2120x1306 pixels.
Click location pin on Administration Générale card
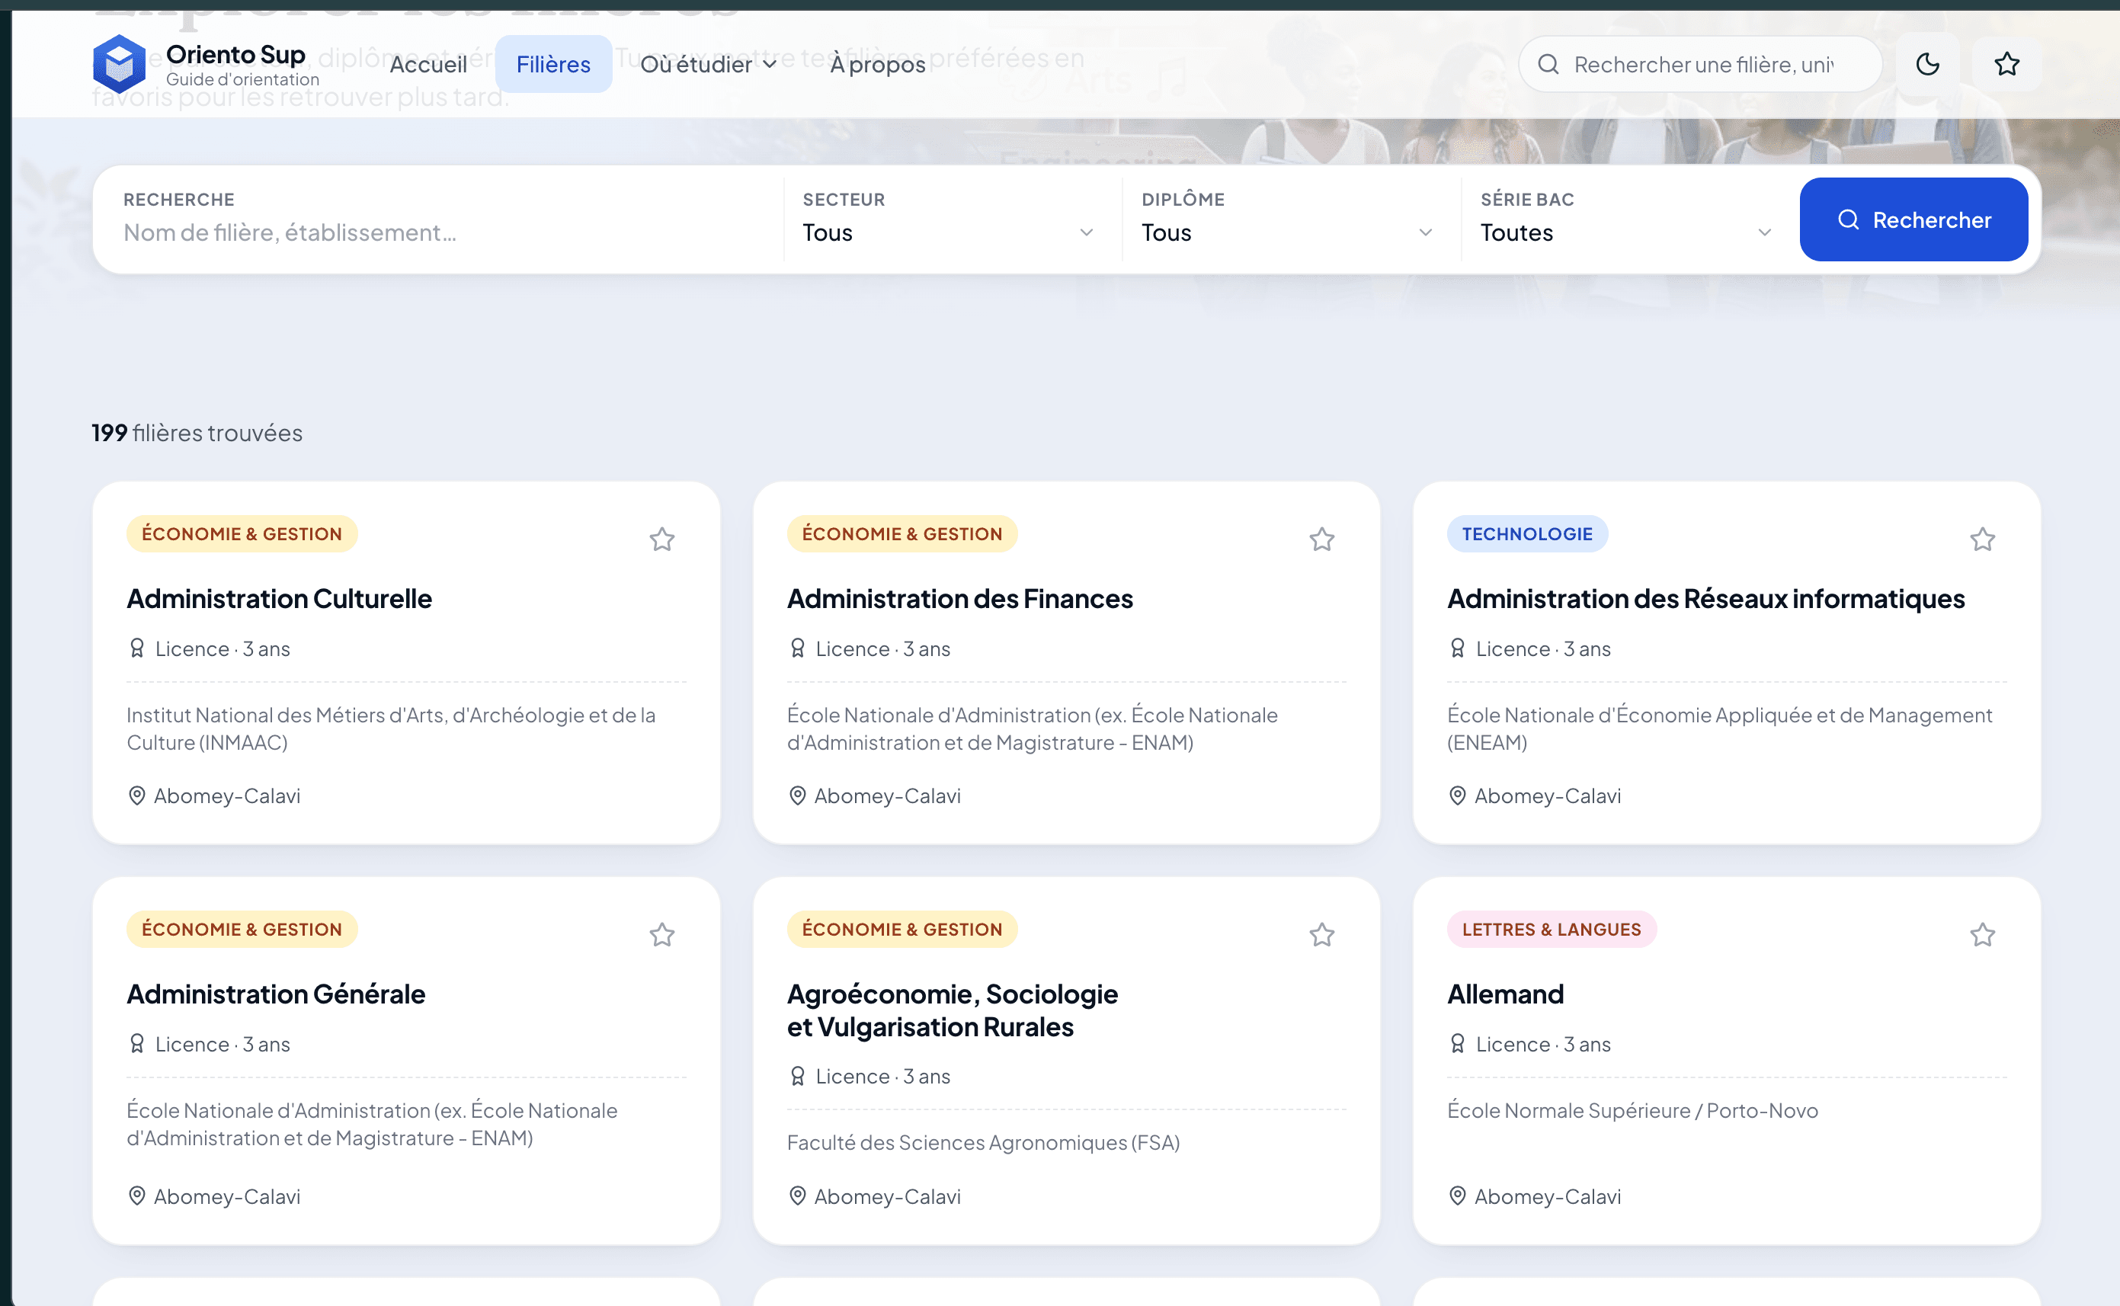click(136, 1196)
